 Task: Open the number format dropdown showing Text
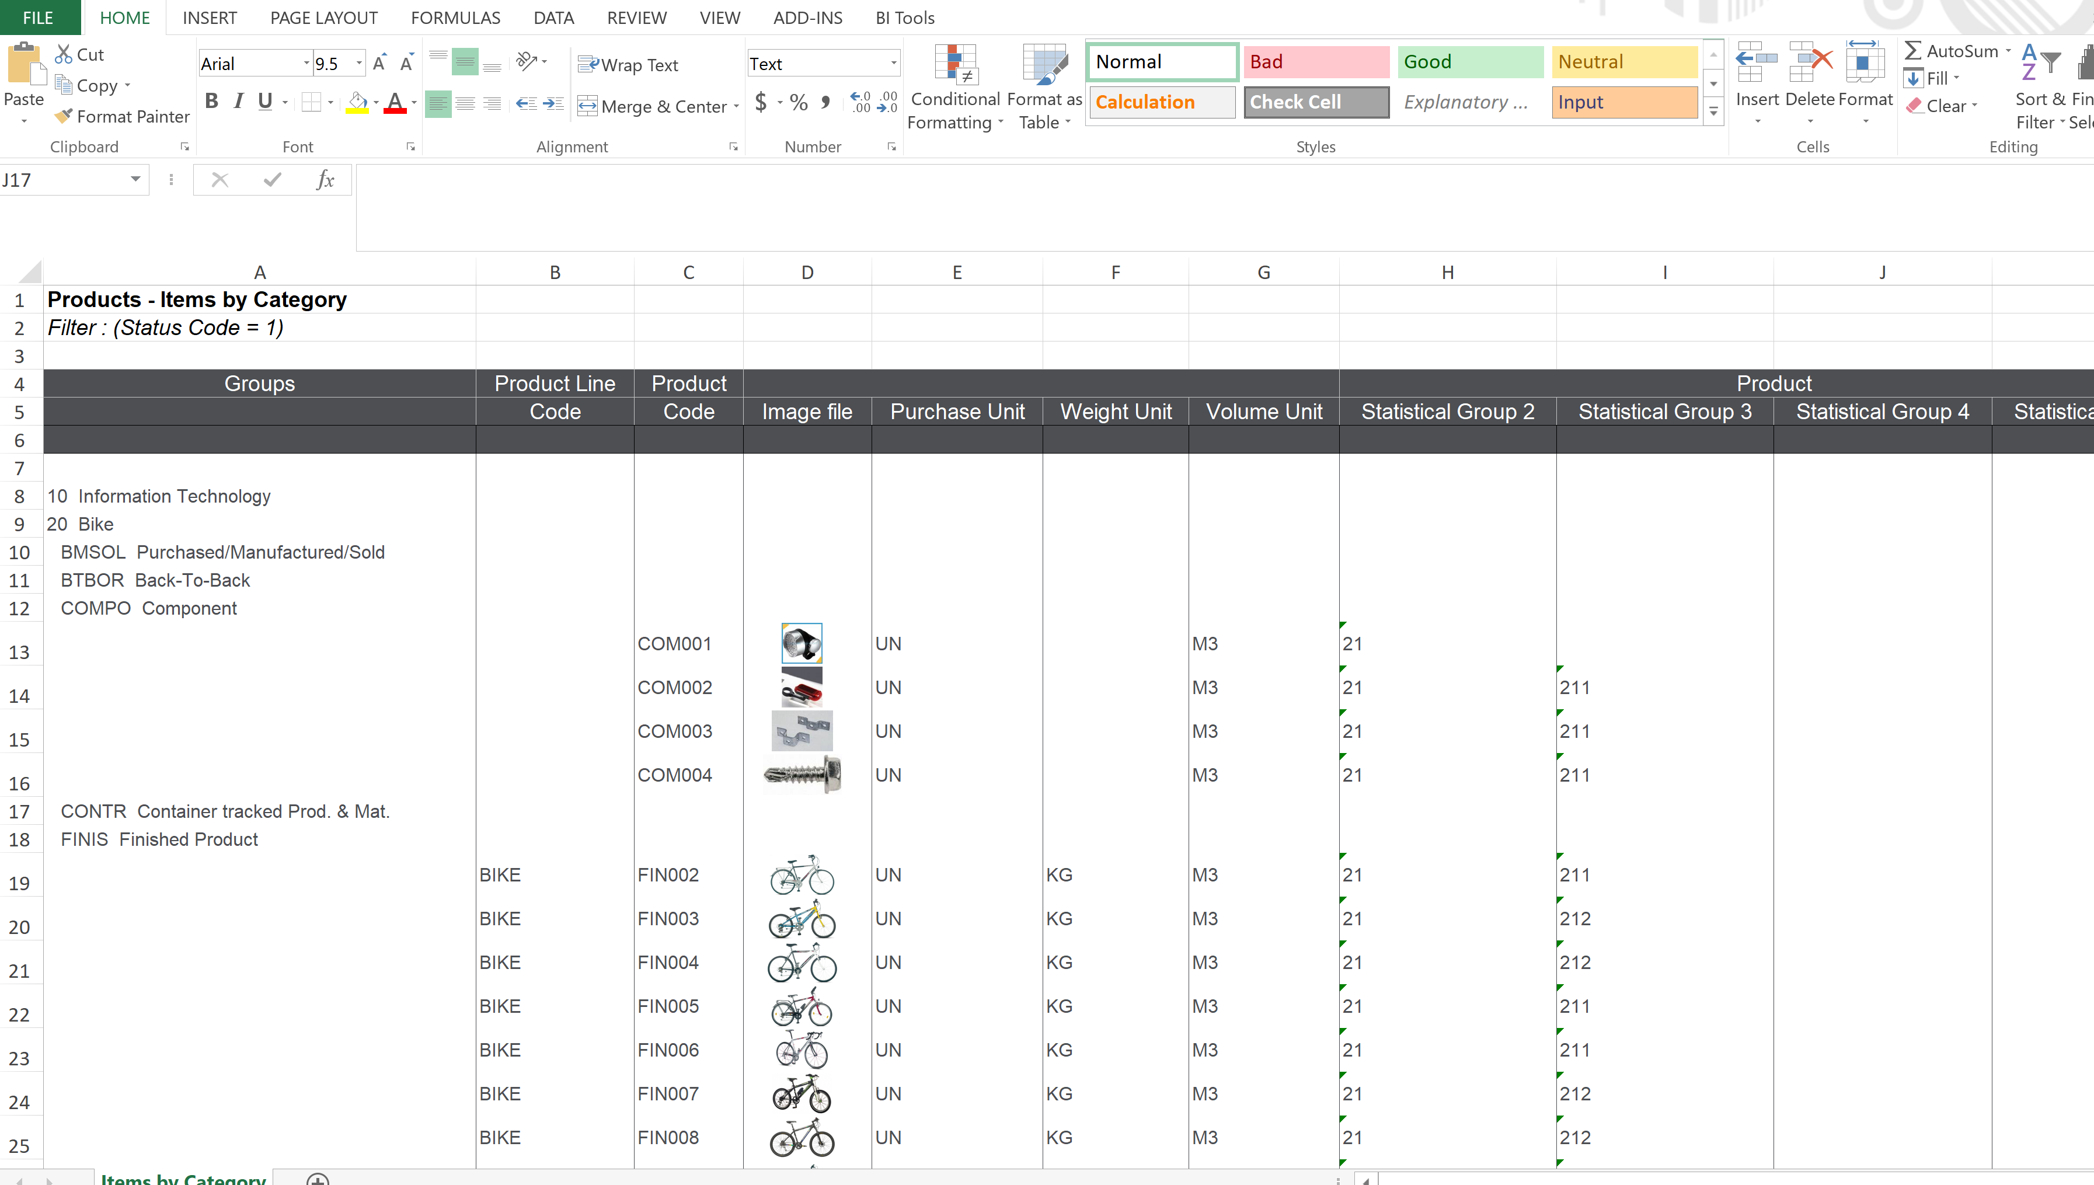click(x=892, y=62)
